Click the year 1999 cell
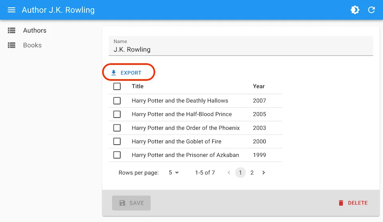This screenshot has height=222, width=383. (x=259, y=155)
